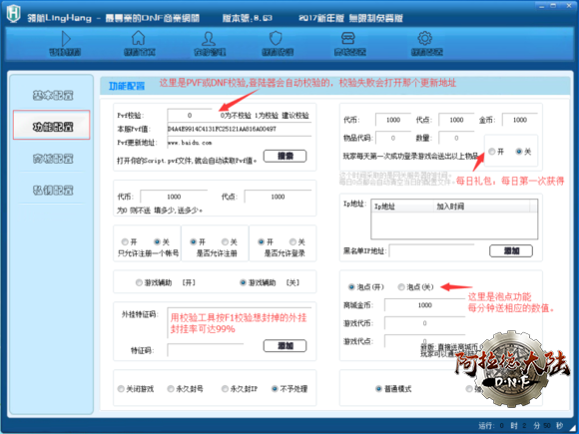The height and width of the screenshot is (434, 579).
Task: Click the 物品代码 input field
Action: [x=393, y=138]
